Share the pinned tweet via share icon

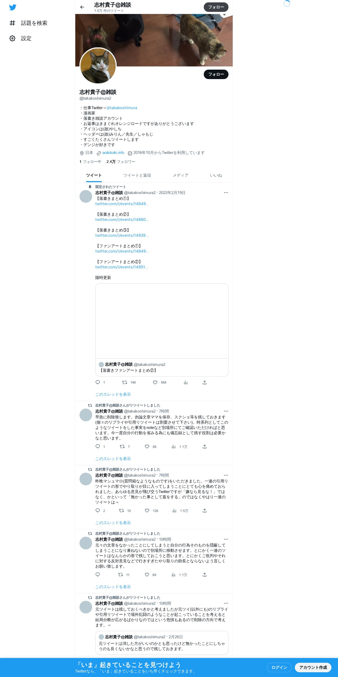click(205, 383)
